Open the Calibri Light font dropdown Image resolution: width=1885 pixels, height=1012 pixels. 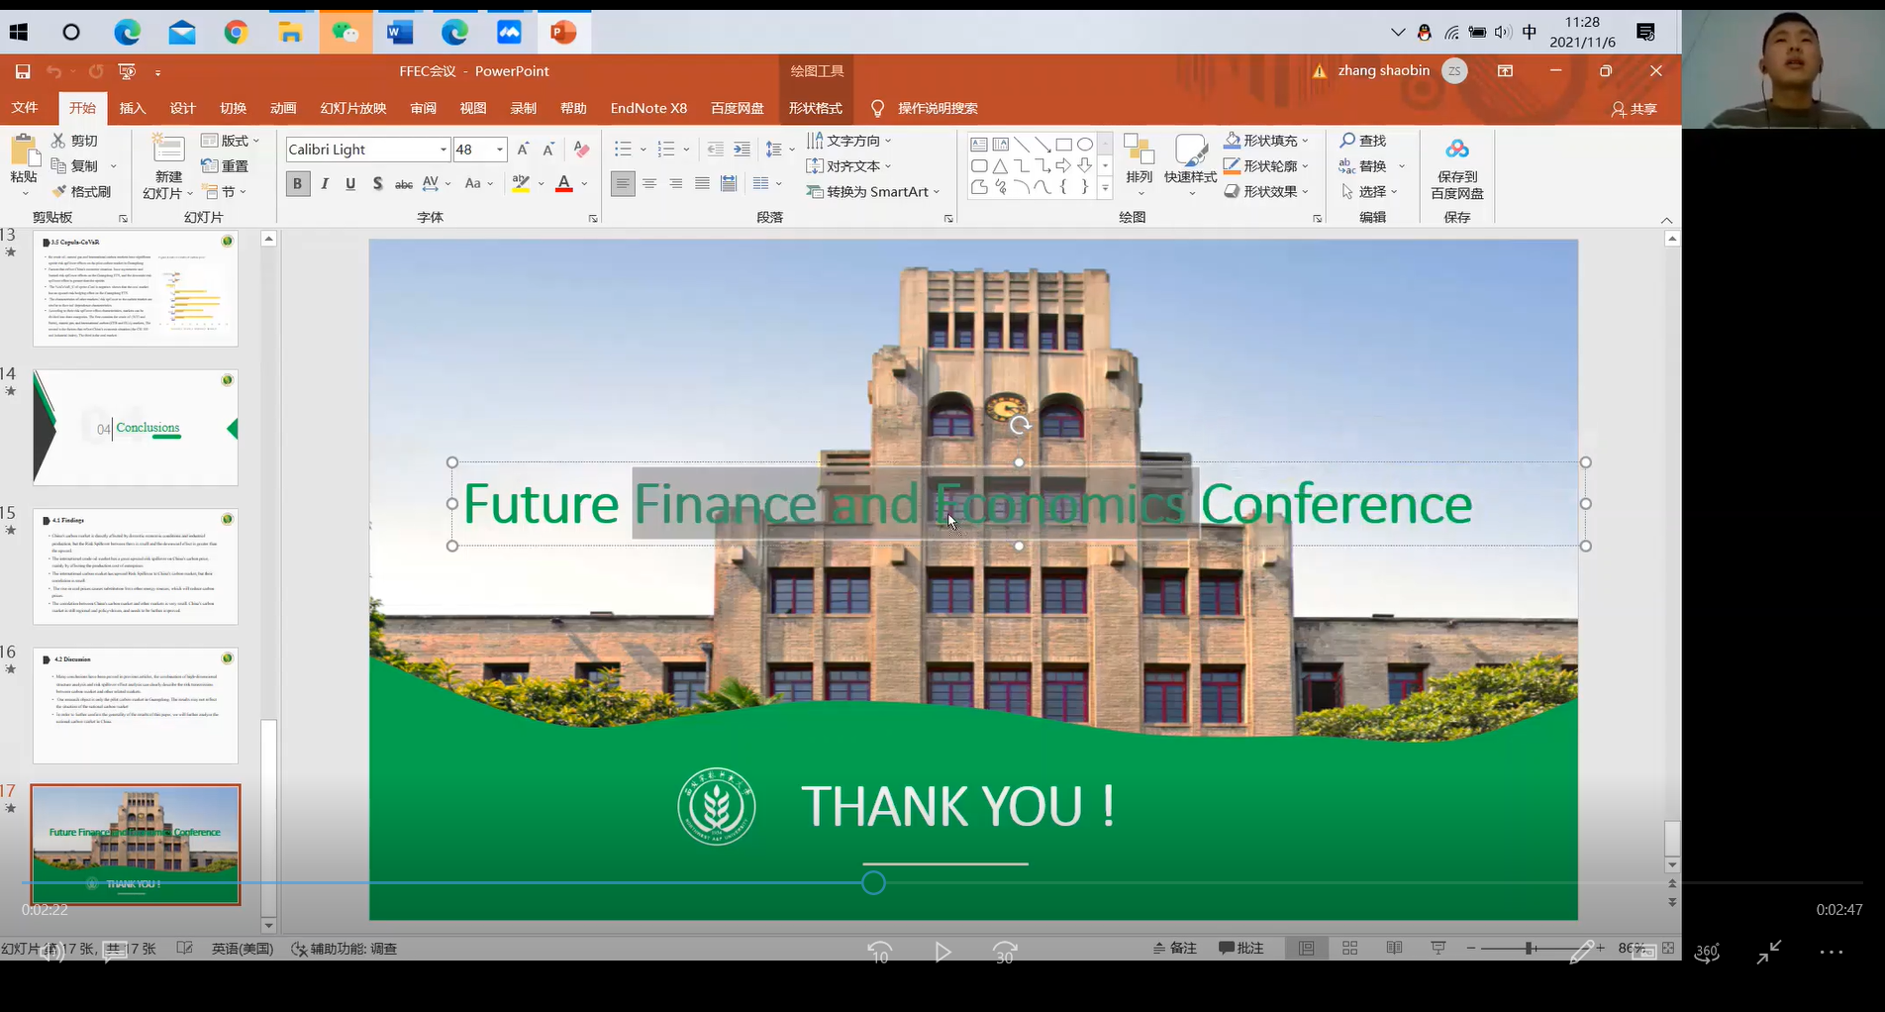[443, 150]
